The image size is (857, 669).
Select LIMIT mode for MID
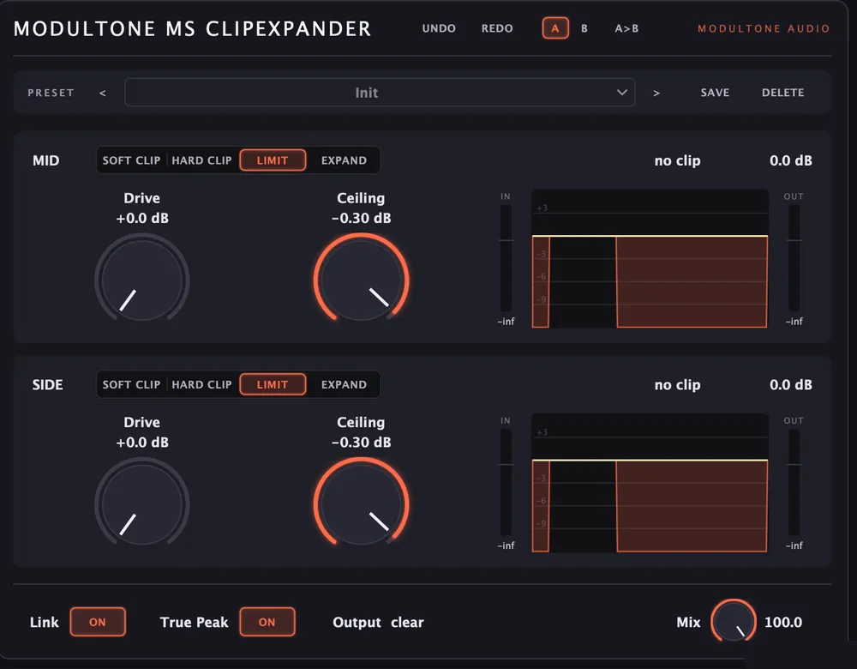pos(273,160)
